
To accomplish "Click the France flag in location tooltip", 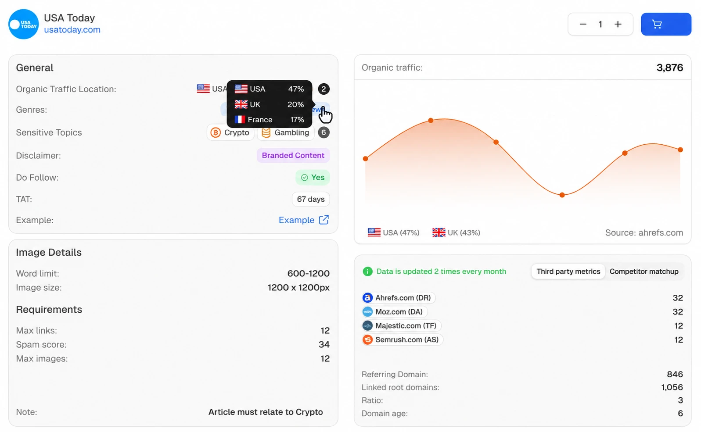I will coord(240,119).
